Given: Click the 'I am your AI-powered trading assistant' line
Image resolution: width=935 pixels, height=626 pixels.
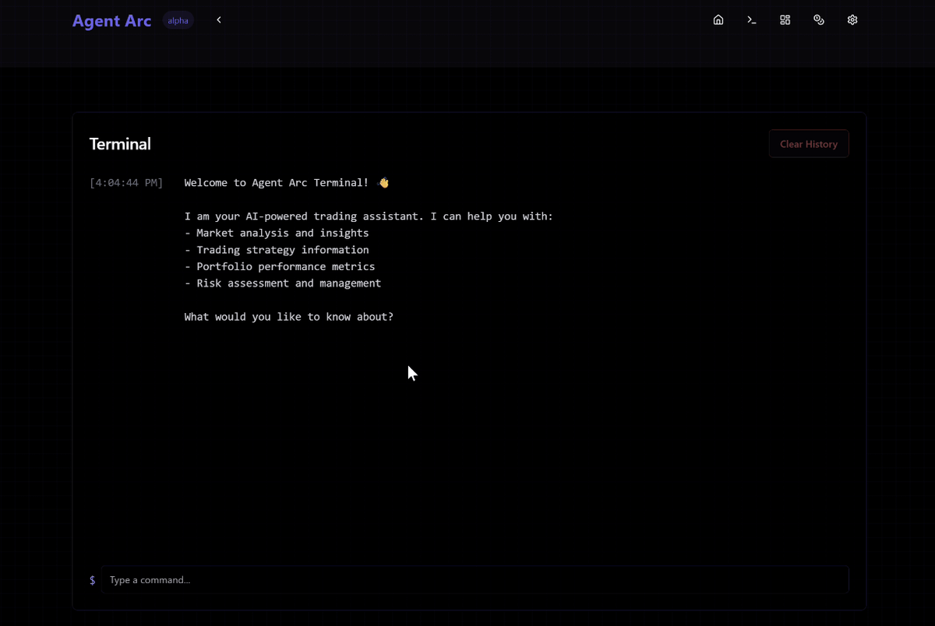Looking at the screenshot, I should pos(369,216).
